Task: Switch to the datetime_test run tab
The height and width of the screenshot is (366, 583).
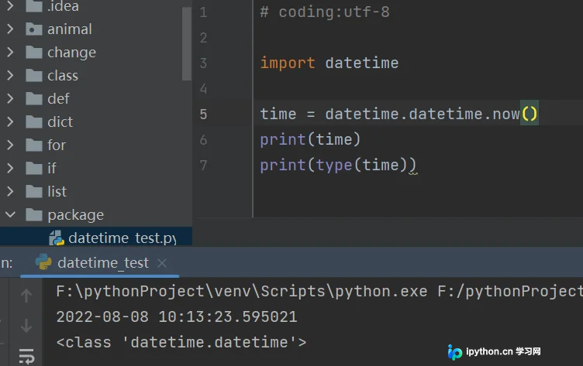Action: [100, 263]
